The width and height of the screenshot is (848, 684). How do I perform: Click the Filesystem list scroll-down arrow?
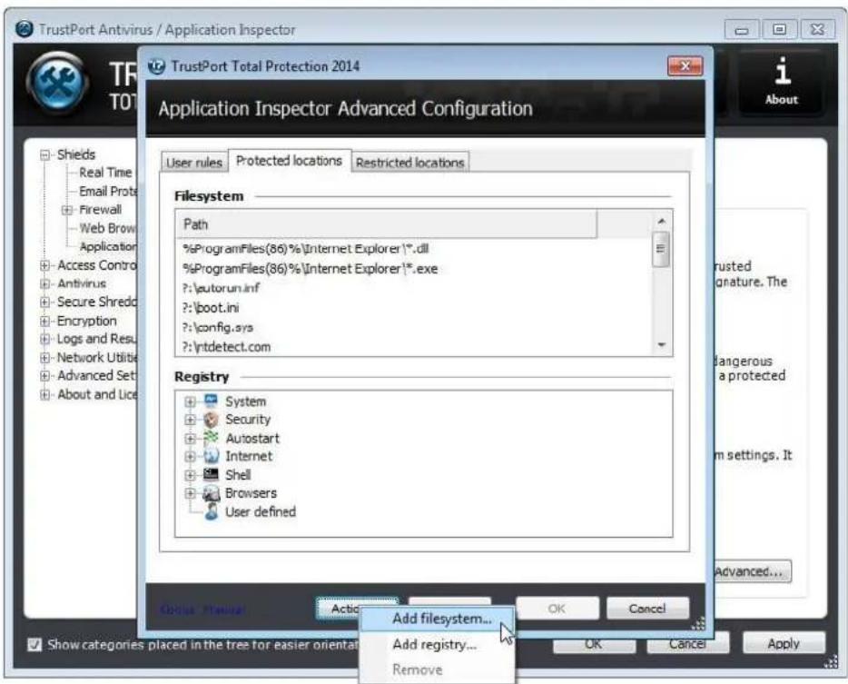tap(661, 345)
